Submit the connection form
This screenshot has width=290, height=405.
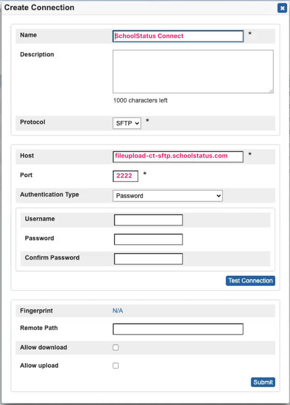pos(263,382)
